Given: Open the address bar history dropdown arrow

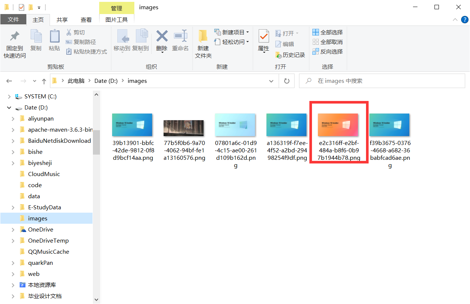Looking at the screenshot, I should (x=272, y=81).
